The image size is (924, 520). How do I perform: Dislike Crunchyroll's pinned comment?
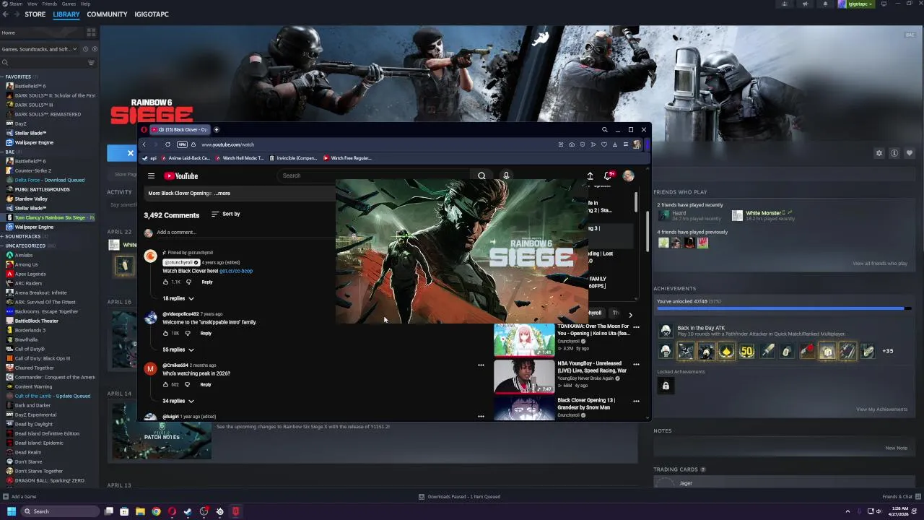[x=188, y=282]
